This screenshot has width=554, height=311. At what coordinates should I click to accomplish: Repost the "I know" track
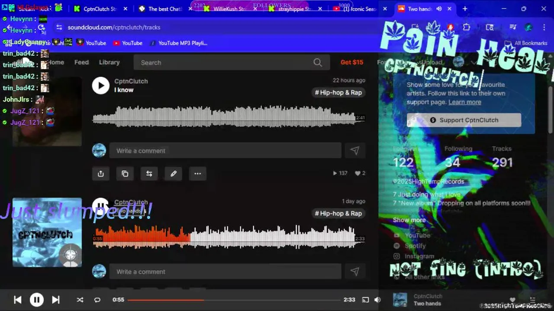(x=149, y=174)
